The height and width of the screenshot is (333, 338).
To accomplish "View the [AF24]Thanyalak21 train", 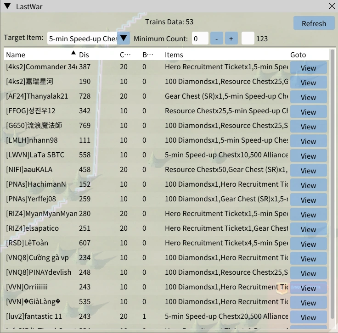I will [x=308, y=97].
